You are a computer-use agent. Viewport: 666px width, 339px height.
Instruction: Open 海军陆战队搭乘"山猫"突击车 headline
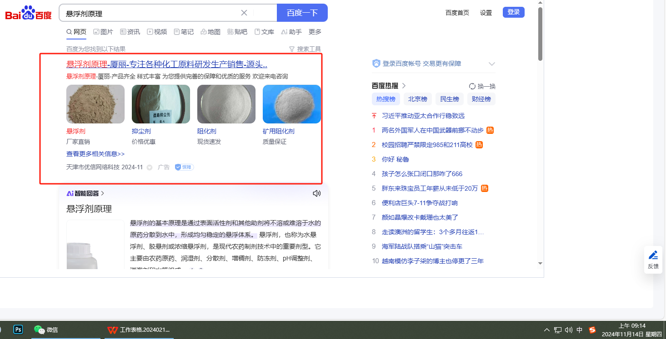(422, 246)
